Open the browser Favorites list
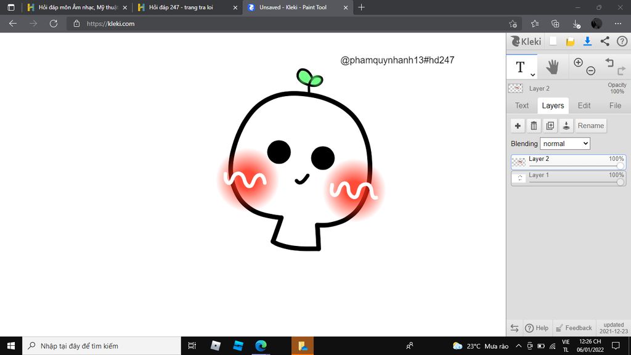Screen dimensions: 631x355 tap(535, 24)
